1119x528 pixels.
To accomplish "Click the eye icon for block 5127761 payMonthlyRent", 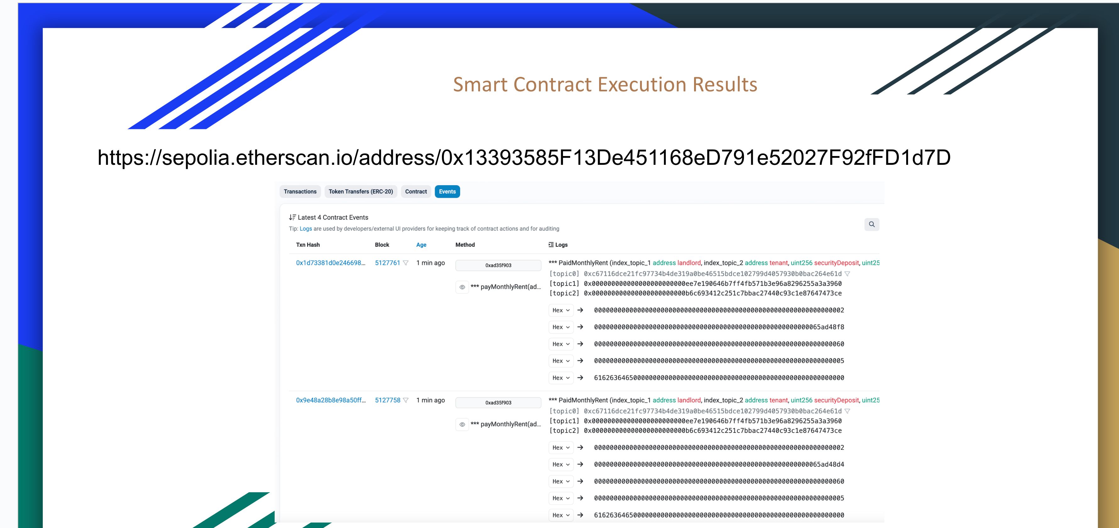I will 462,287.
